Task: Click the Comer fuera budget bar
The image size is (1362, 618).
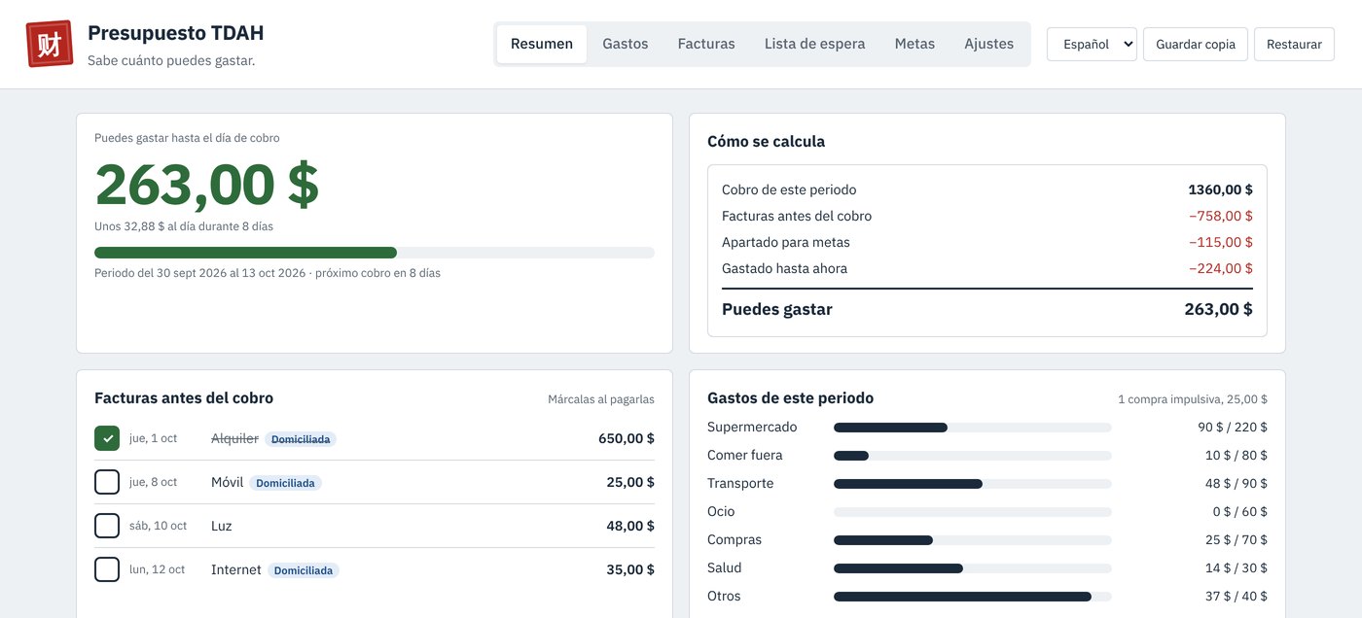Action: tap(973, 456)
